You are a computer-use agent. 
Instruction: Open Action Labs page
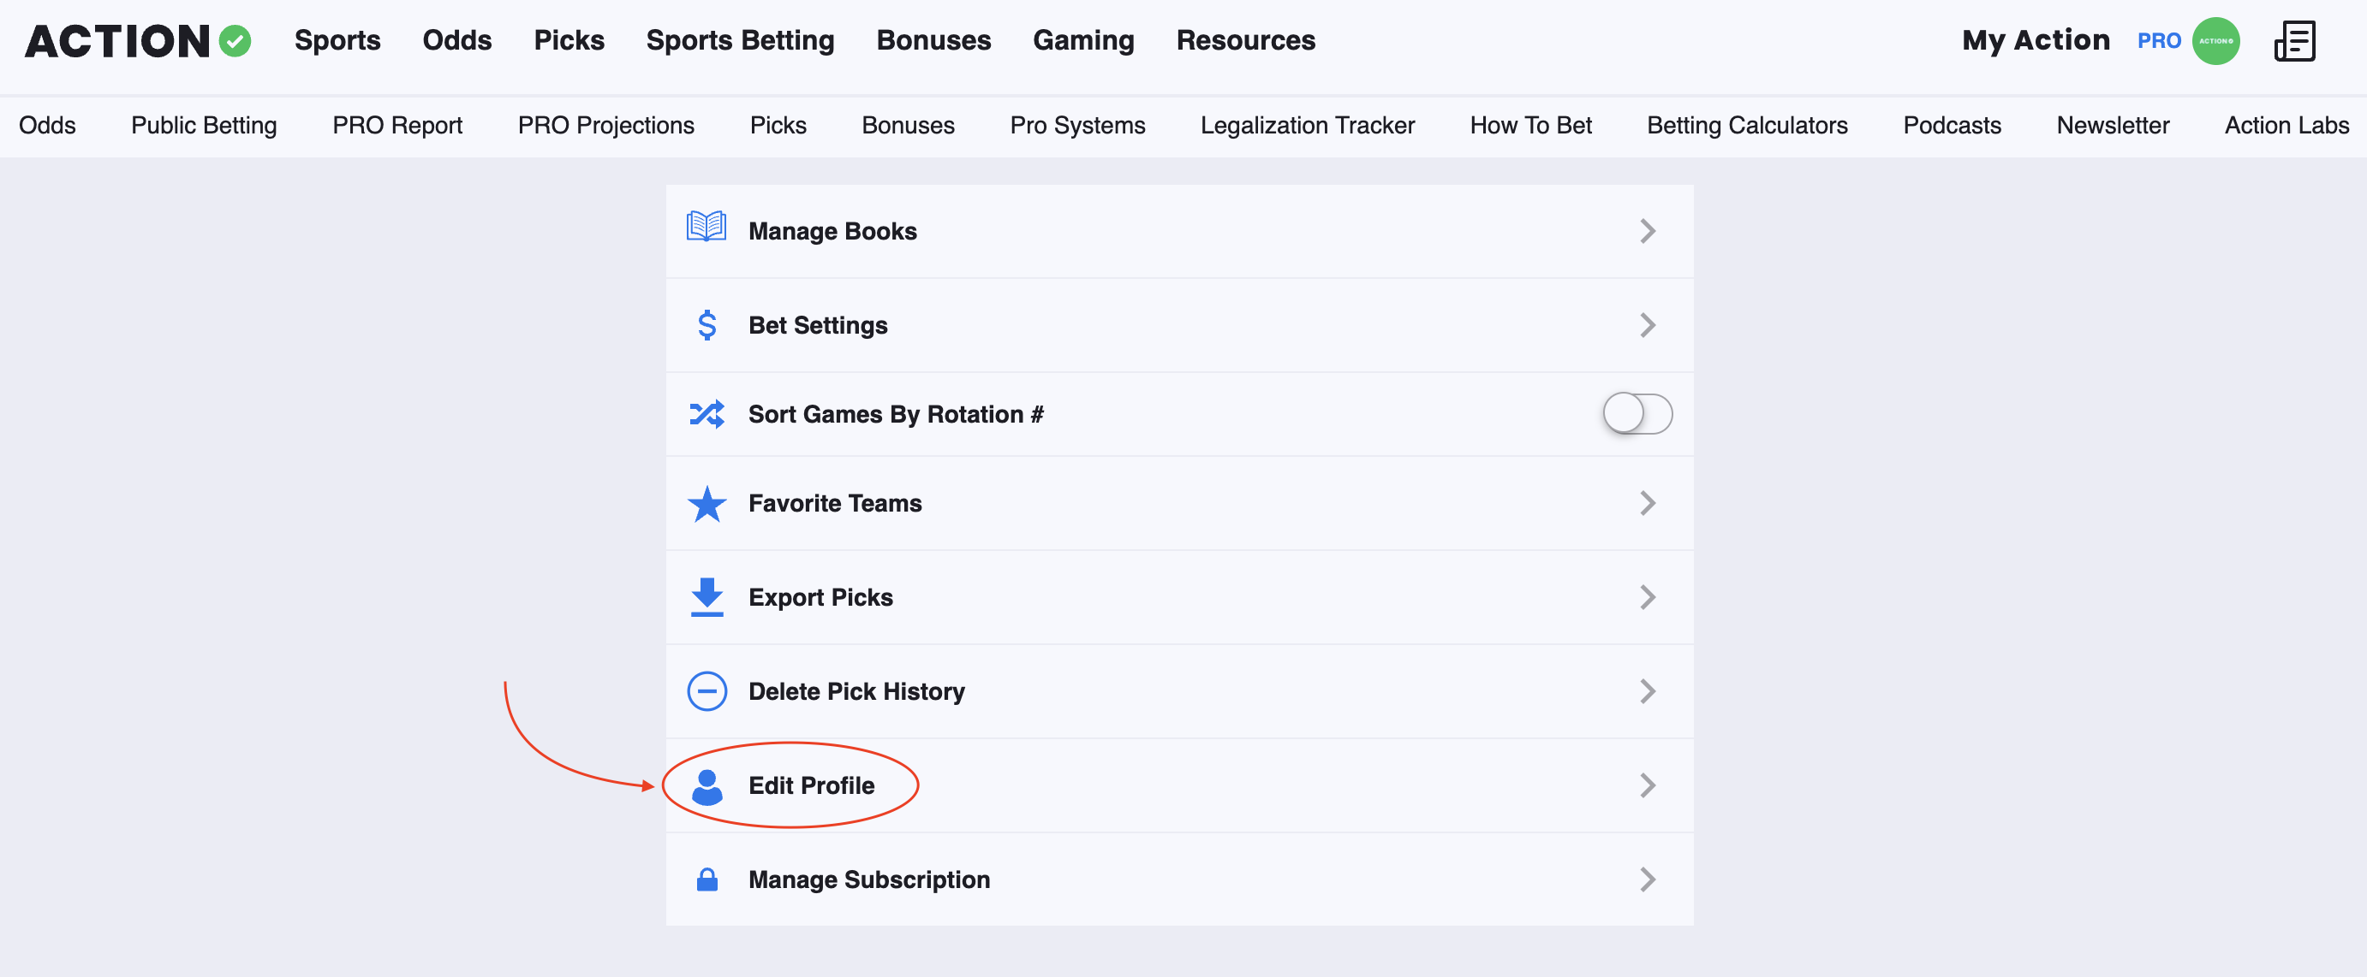pyautogui.click(x=2287, y=126)
